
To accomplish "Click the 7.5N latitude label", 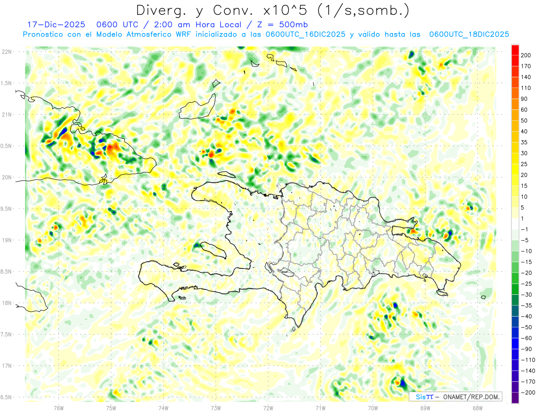I will [6, 334].
